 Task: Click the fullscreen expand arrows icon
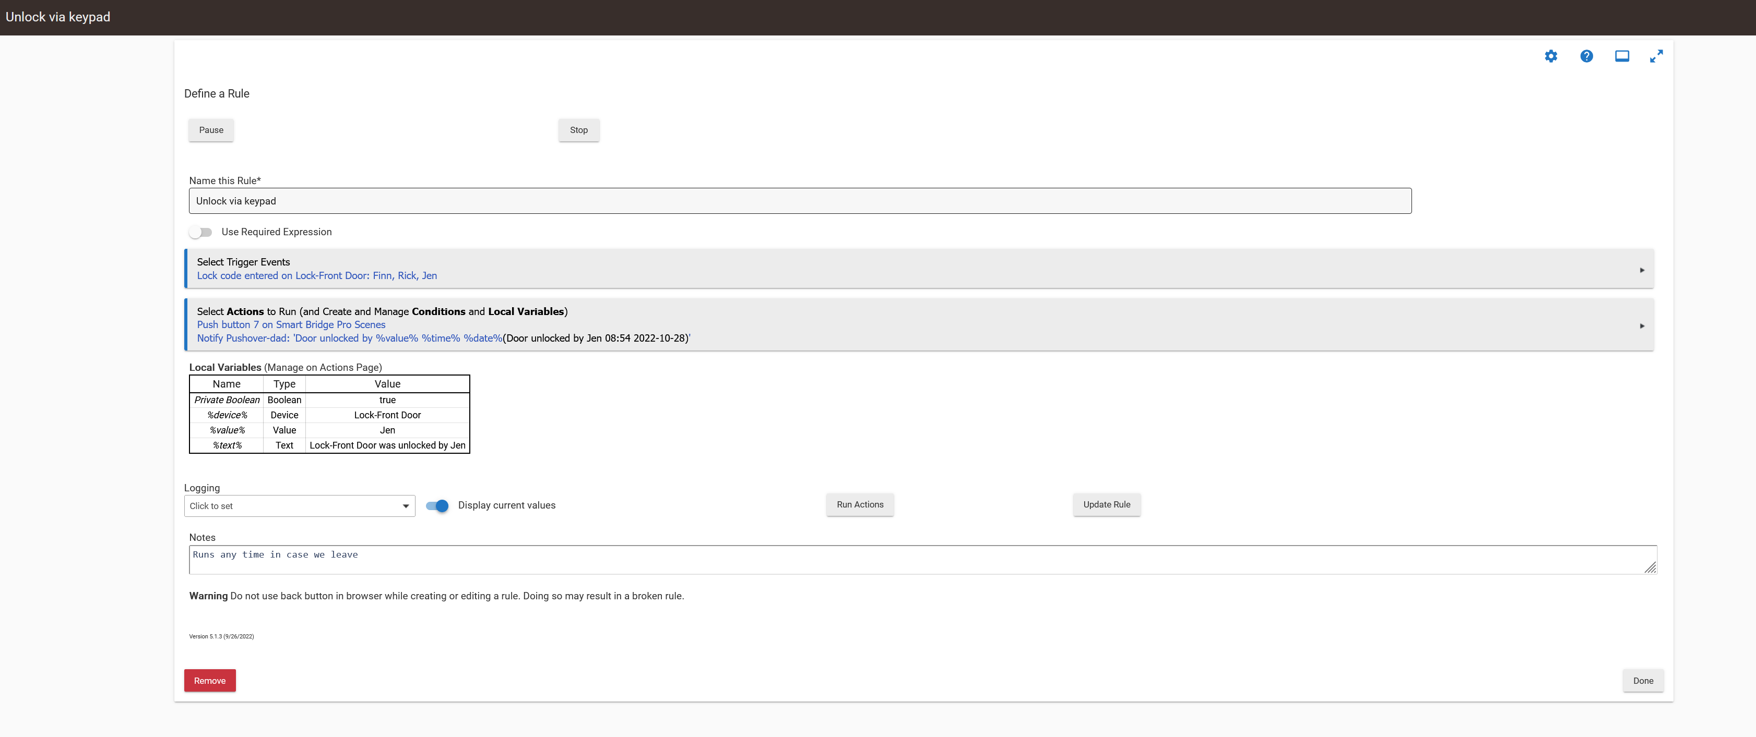coord(1656,56)
